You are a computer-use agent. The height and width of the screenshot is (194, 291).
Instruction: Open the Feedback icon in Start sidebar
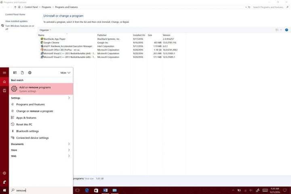(x=4, y=182)
